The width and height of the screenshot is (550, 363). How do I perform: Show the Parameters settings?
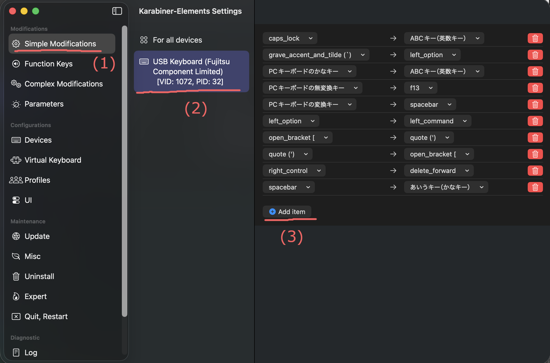[62, 104]
